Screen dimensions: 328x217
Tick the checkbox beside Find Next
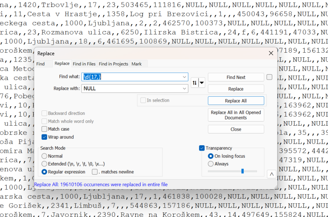[269, 77]
